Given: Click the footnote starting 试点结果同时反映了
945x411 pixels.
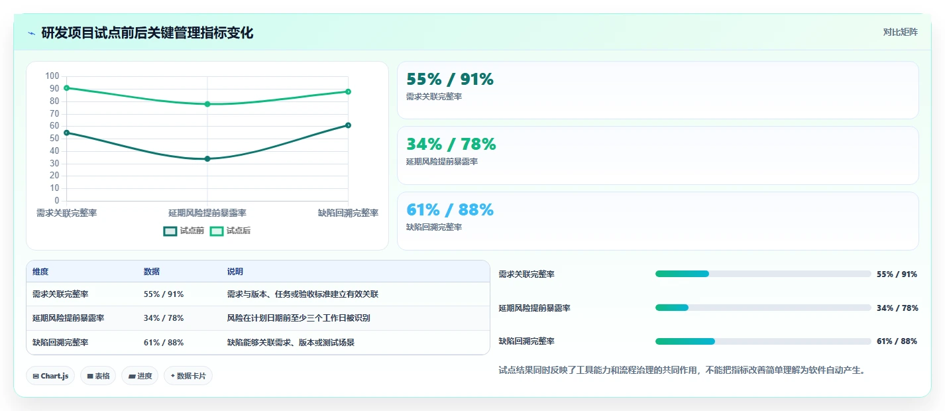Looking at the screenshot, I should [682, 371].
